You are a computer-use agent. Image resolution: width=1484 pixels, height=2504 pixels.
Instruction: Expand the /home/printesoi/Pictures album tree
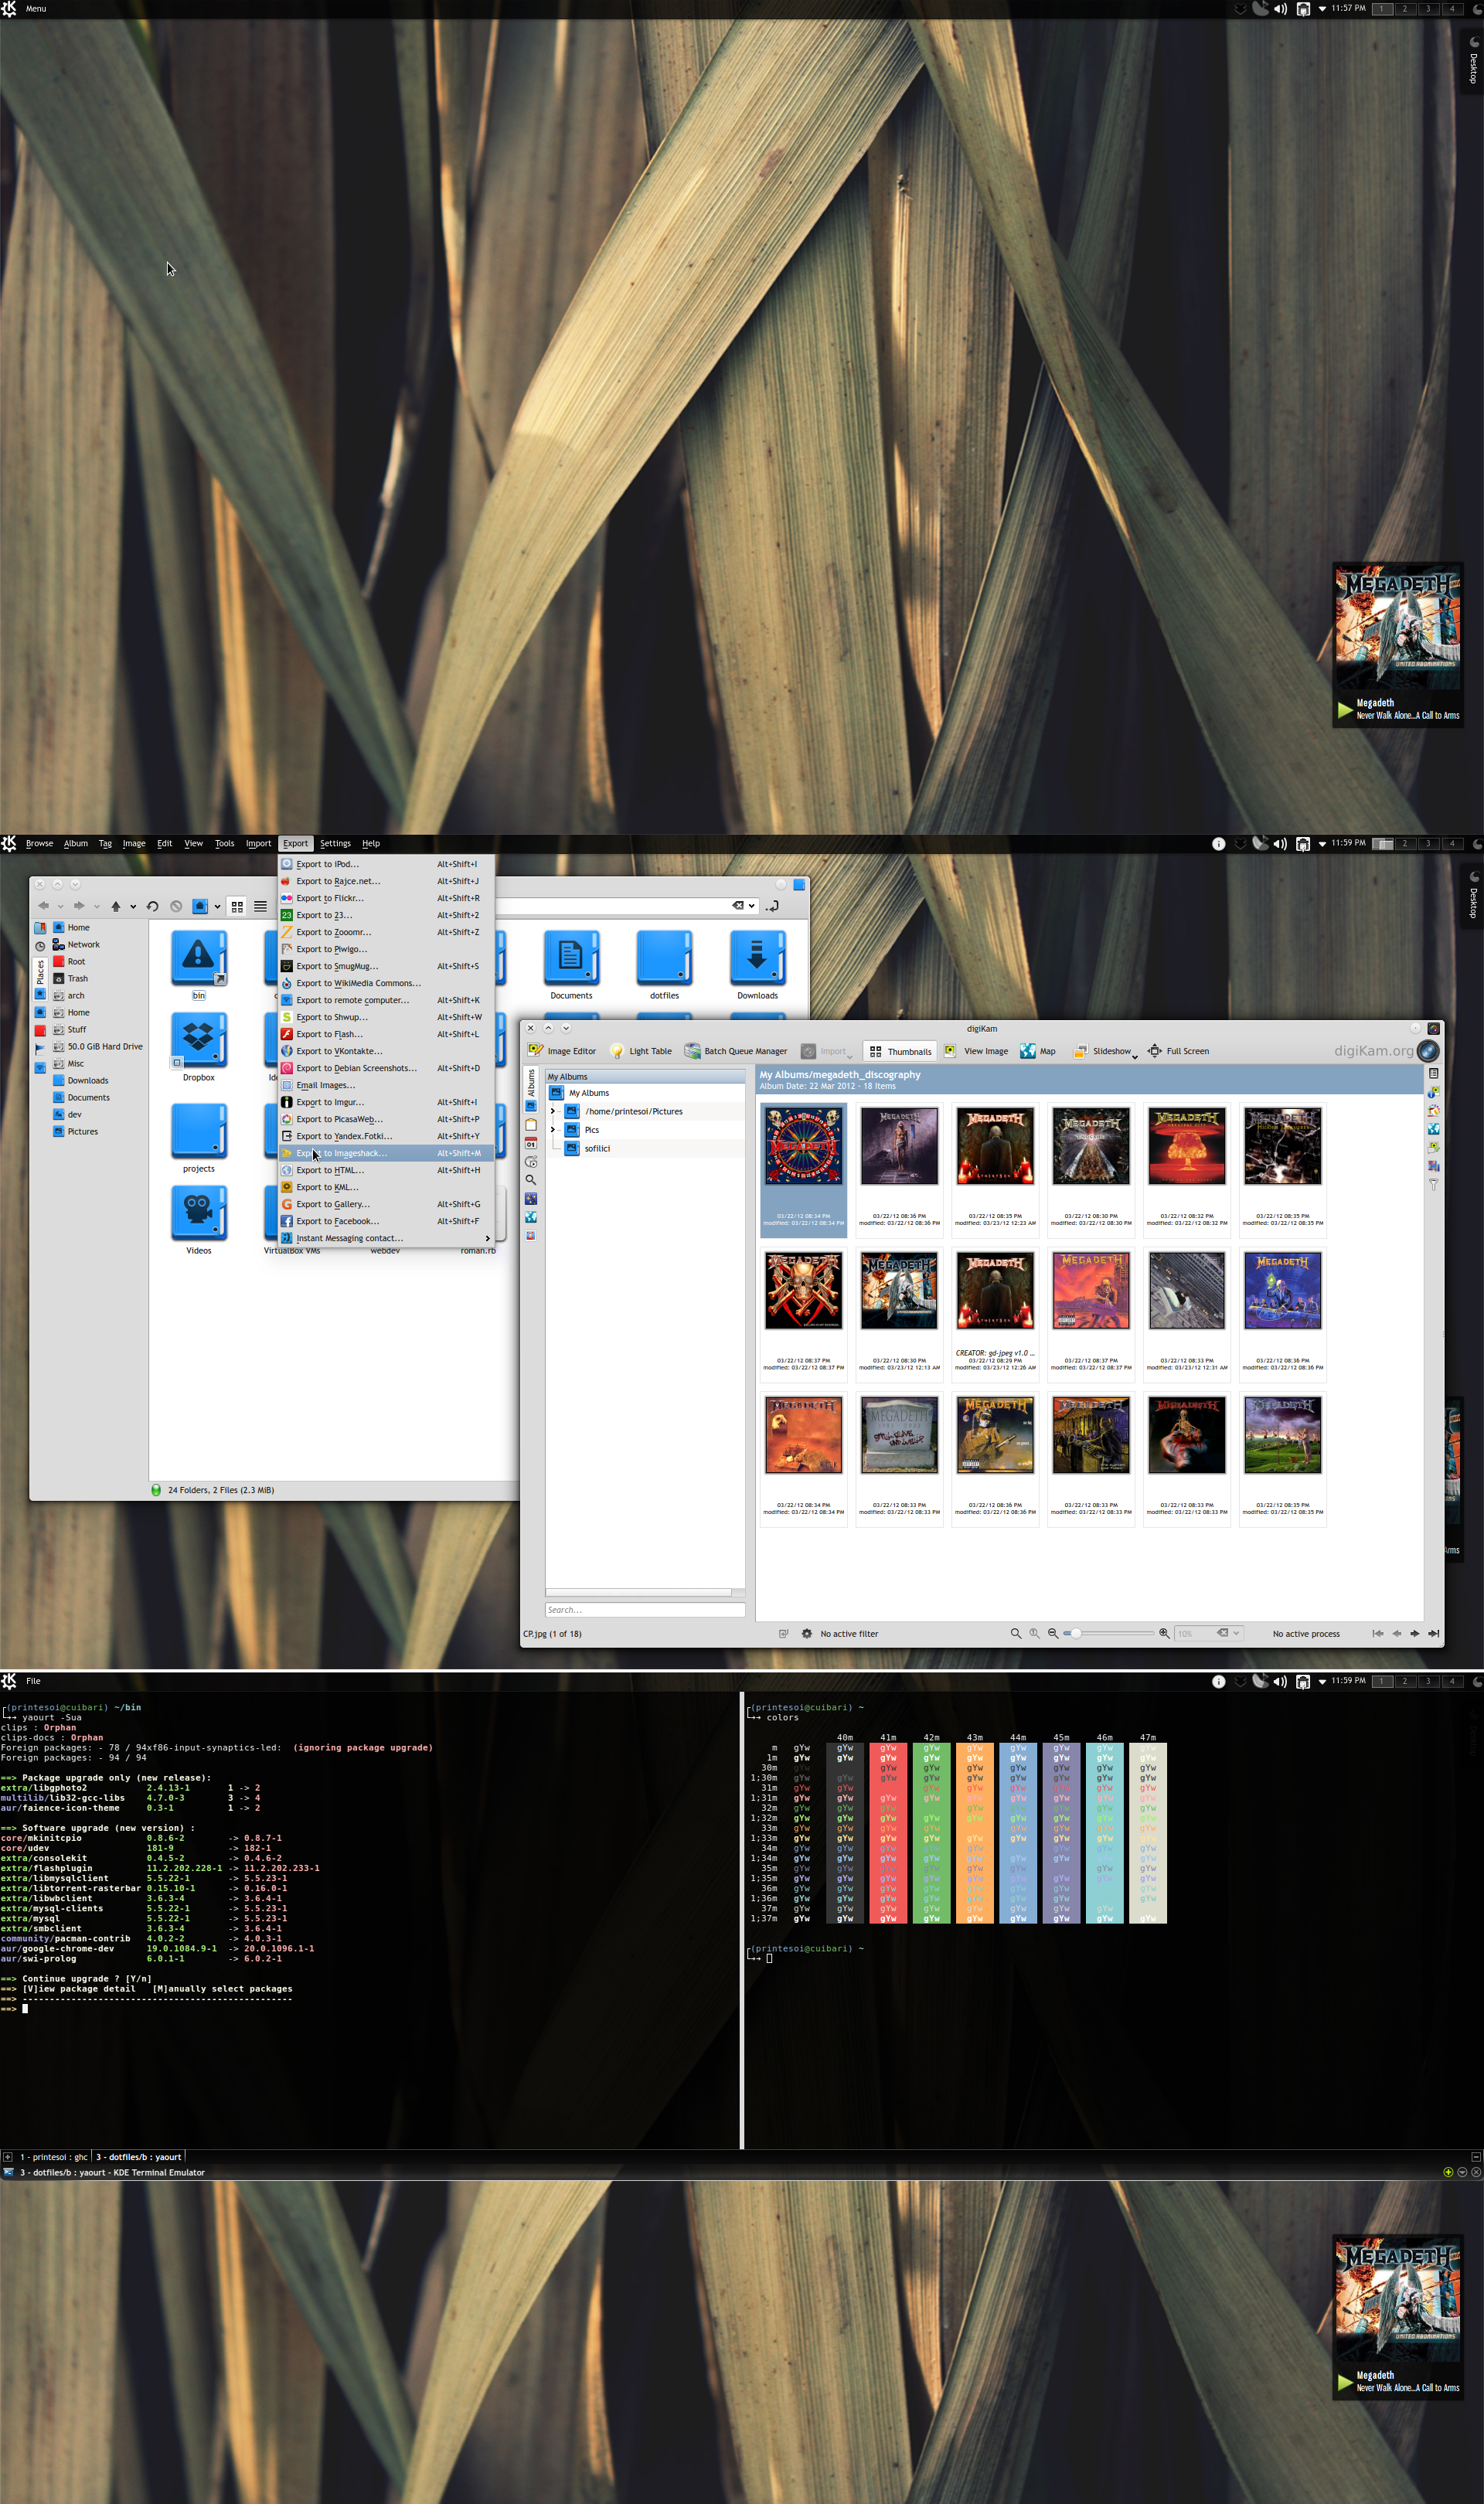click(x=553, y=1111)
